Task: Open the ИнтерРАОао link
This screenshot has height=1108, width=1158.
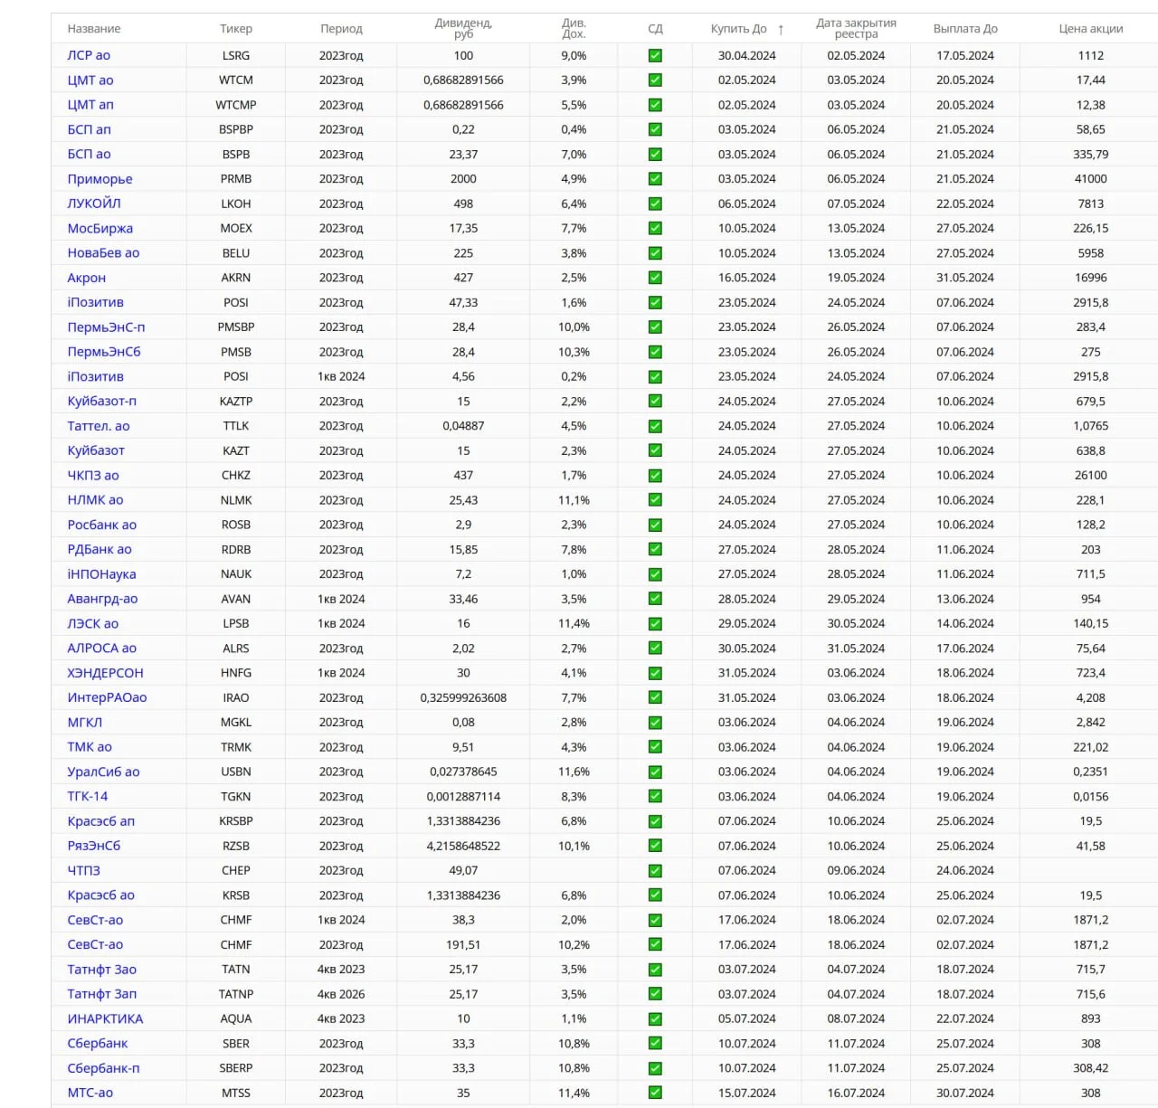Action: (107, 697)
